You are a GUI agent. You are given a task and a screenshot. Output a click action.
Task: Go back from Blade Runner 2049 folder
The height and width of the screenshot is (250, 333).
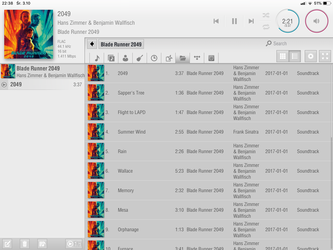pyautogui.click(x=92, y=44)
